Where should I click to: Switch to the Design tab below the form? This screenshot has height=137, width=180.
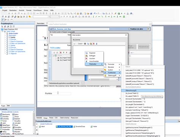click(x=46, y=118)
